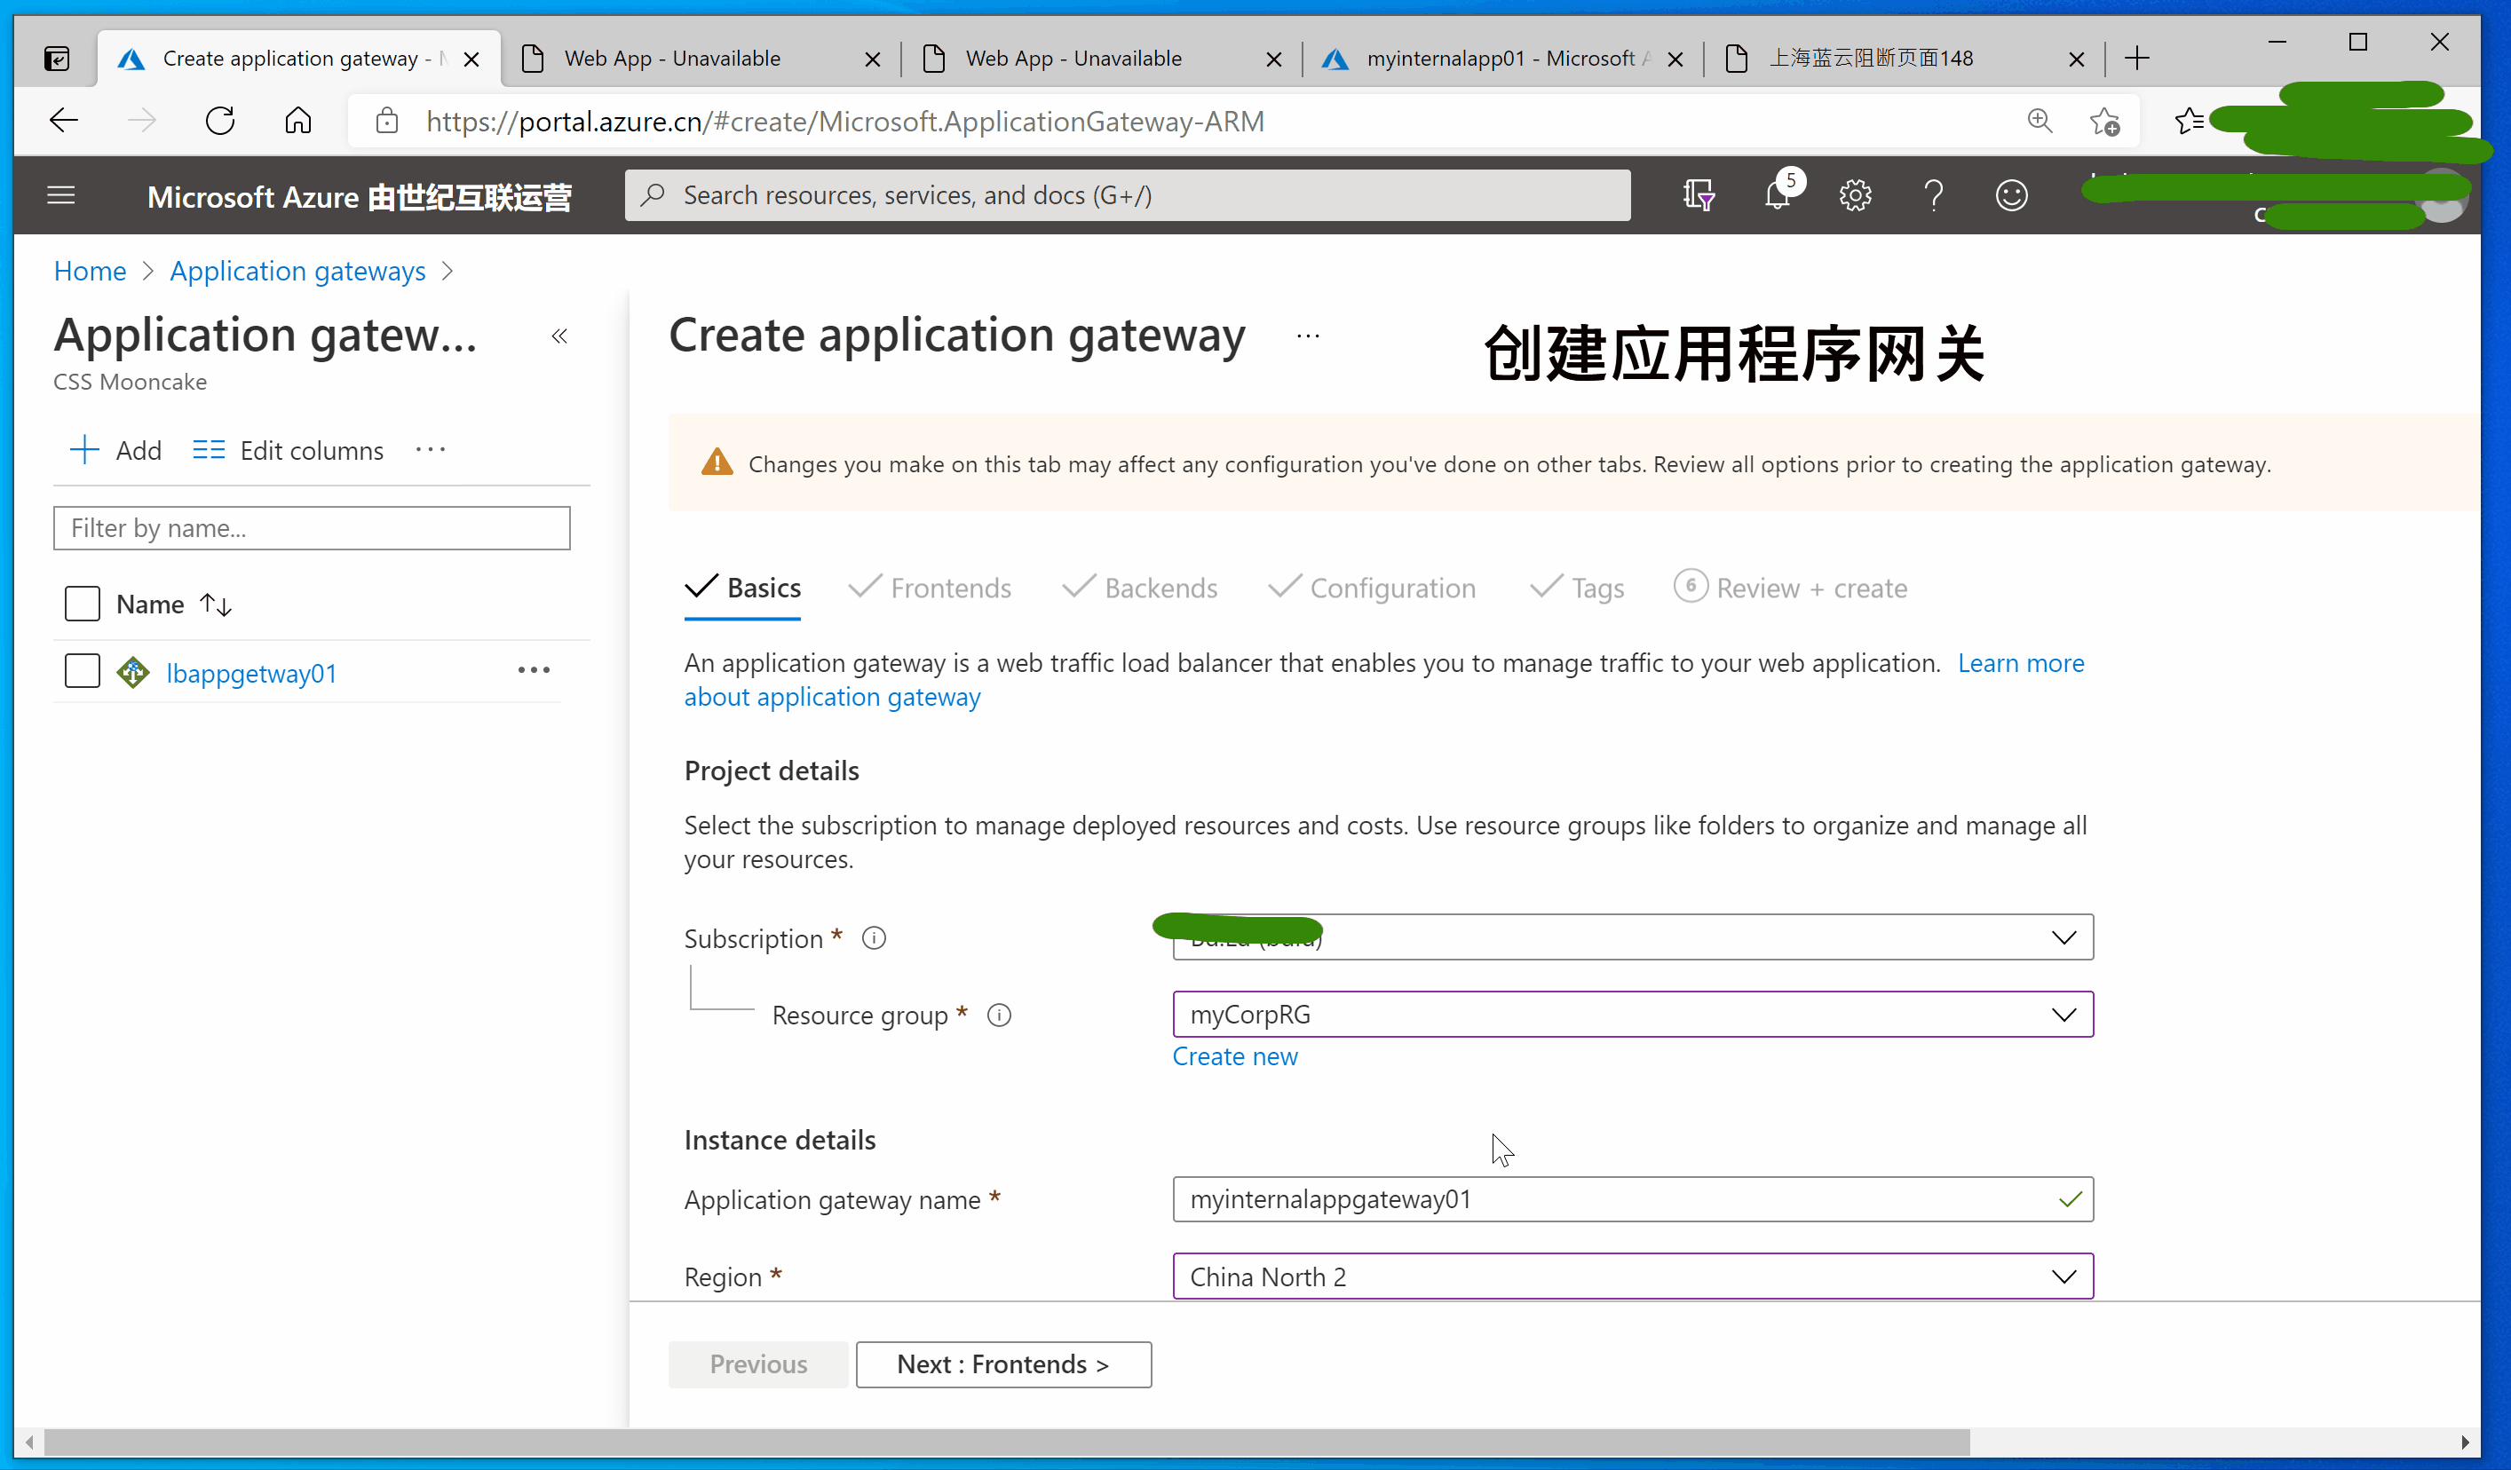The width and height of the screenshot is (2511, 1470).
Task: Open the feedback smiley icon
Action: pos(2011,195)
